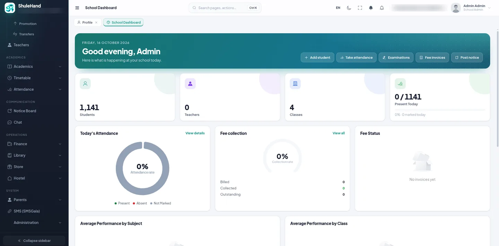
Task: Click the Admin Admin avatar picture
Action: pos(456,8)
